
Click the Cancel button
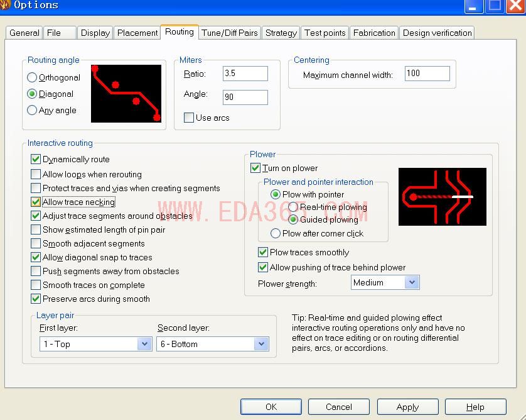pyautogui.click(x=339, y=407)
